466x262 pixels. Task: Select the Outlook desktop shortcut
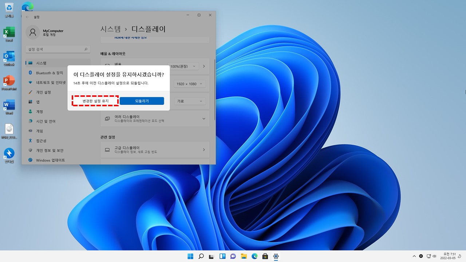tap(9, 59)
